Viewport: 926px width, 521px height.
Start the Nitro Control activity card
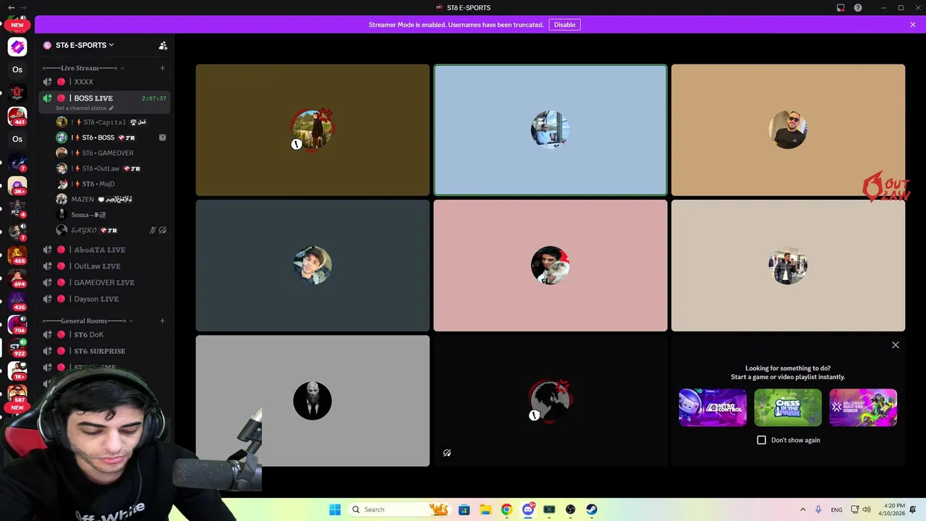(713, 407)
